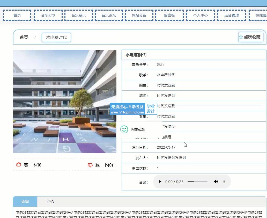This screenshot has width=267, height=218.
Task: Click the song cover image
Action: coord(65,101)
